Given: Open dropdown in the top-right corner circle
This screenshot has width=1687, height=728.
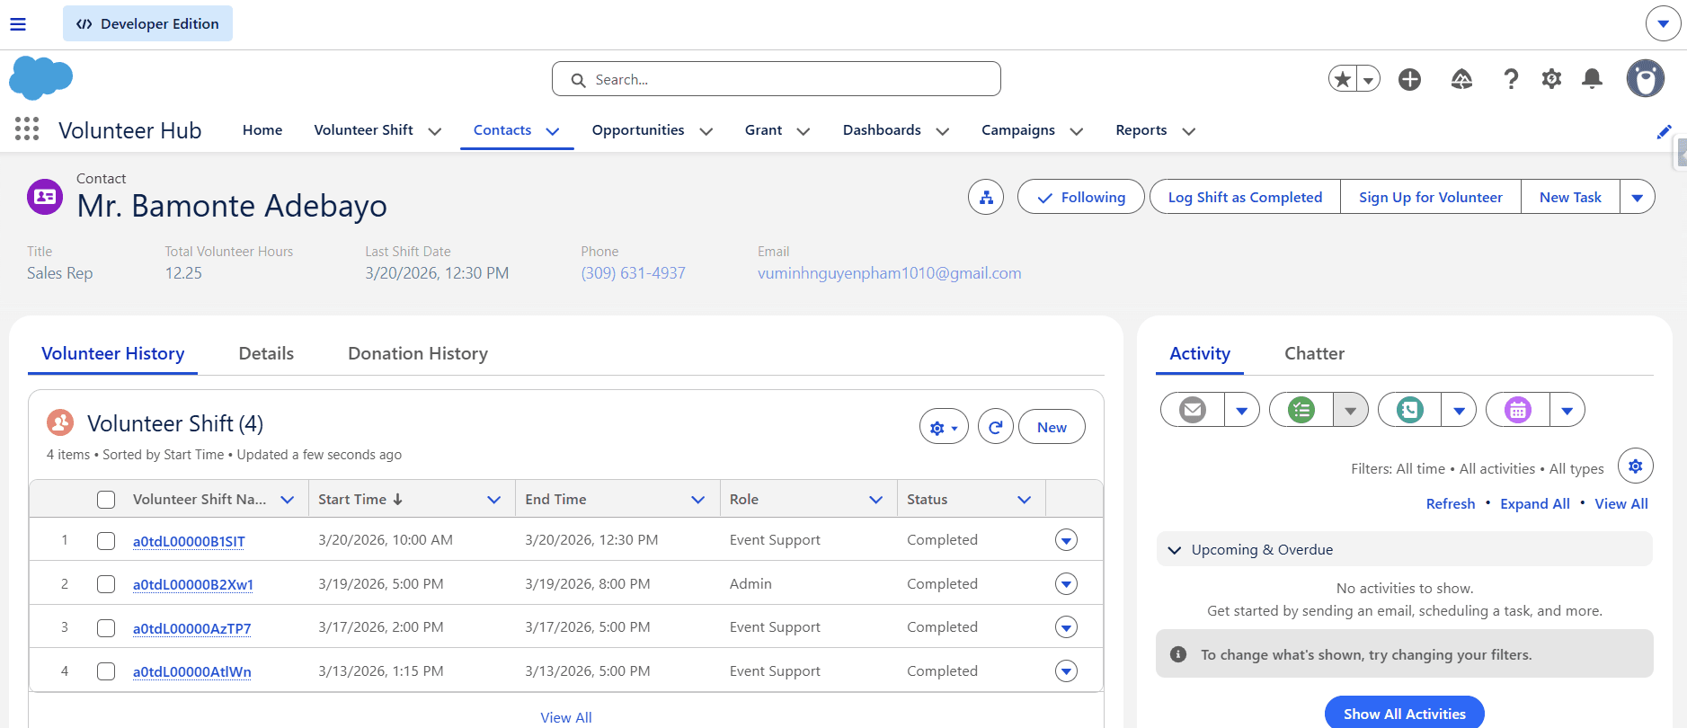Looking at the screenshot, I should click(1663, 23).
